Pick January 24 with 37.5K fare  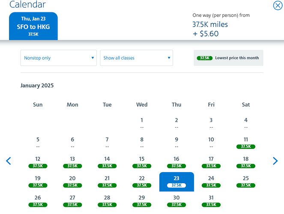[x=211, y=181]
